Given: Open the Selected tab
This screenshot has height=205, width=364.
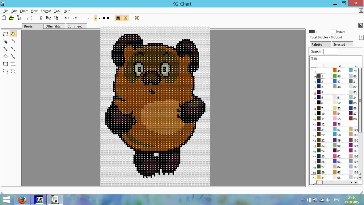Looking at the screenshot, I should [342, 44].
